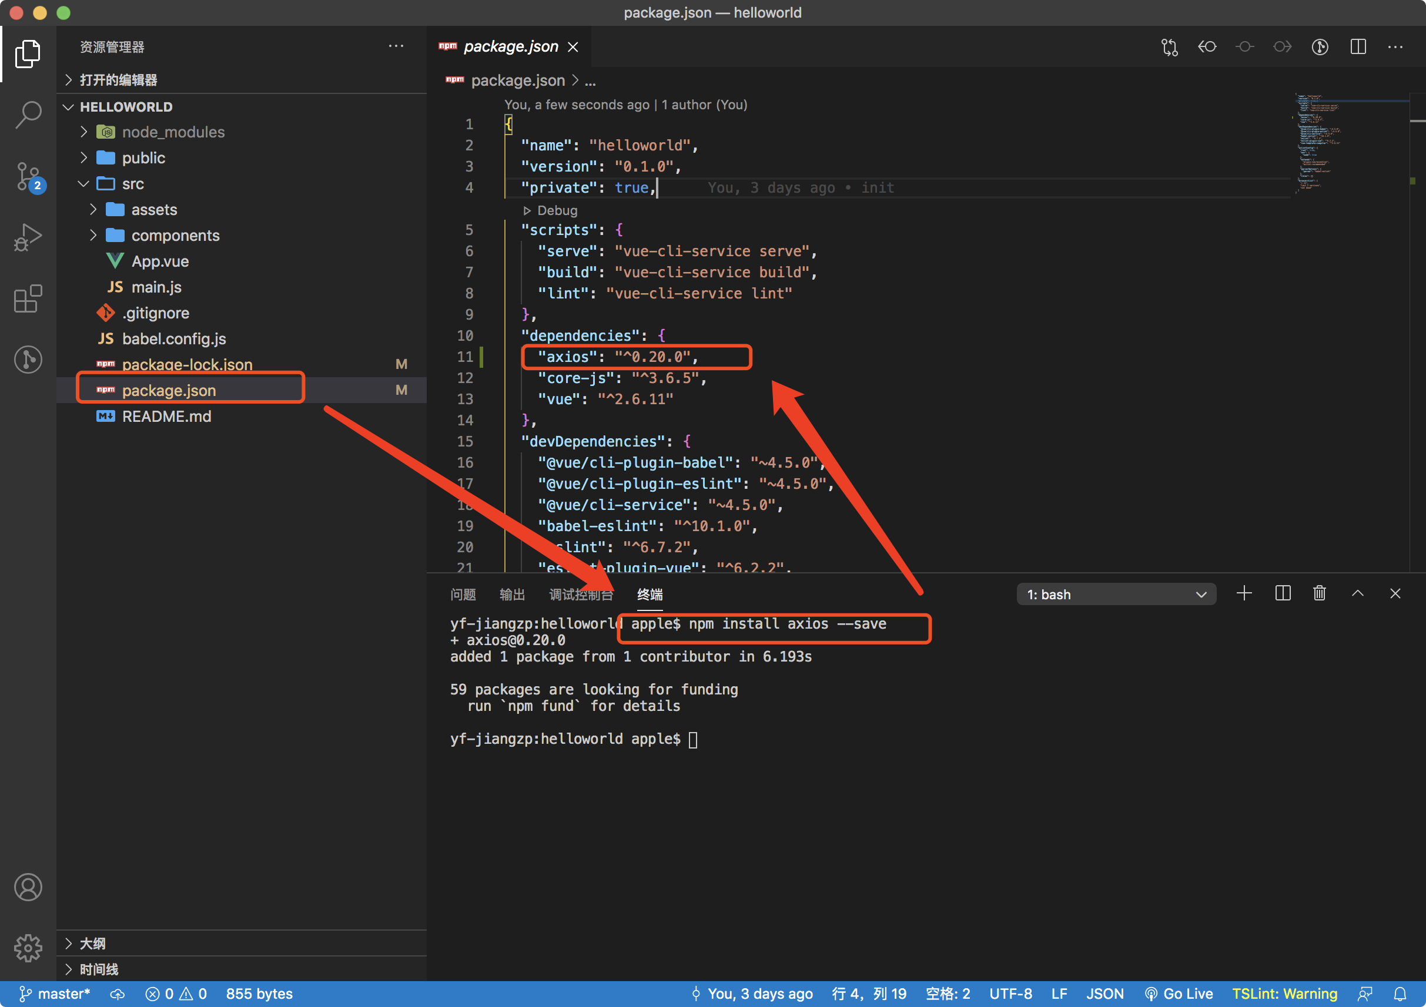Click synchronize changes cloud icon in status bar
The width and height of the screenshot is (1426, 1007).
tap(118, 994)
